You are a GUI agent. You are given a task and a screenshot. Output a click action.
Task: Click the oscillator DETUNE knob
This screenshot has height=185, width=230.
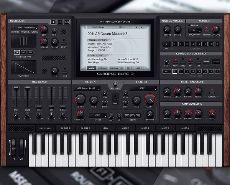44,41
